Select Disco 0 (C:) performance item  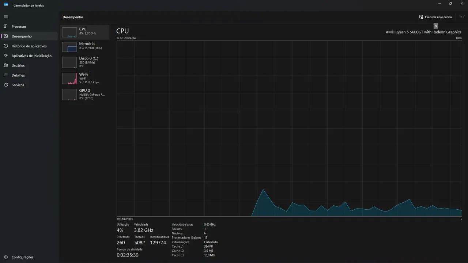[x=85, y=62]
